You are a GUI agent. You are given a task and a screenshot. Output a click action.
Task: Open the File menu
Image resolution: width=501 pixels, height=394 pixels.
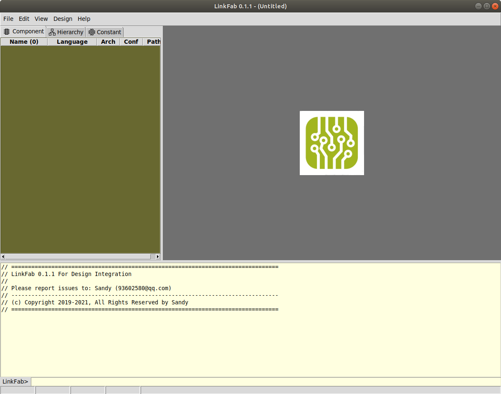click(8, 19)
